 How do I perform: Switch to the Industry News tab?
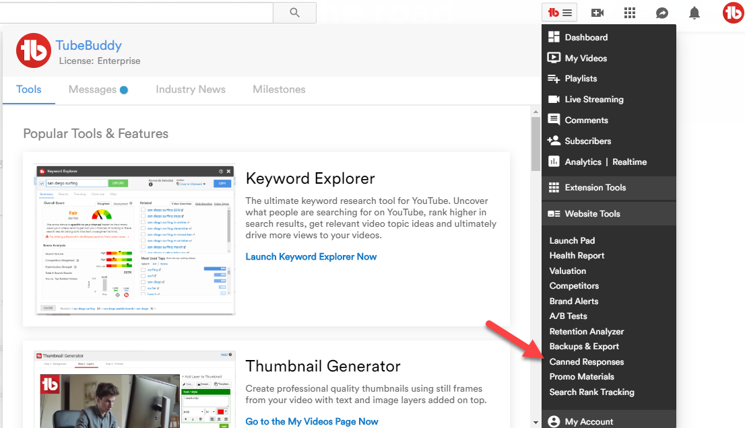[191, 90]
